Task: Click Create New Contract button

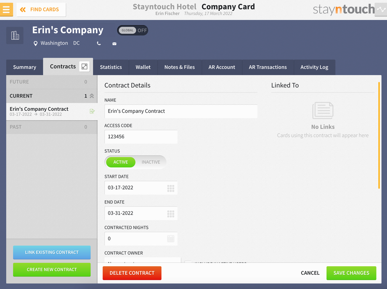Action: click(x=52, y=270)
